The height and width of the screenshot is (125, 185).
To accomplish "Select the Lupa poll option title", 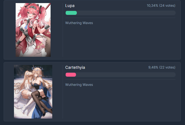I will coord(70,6).
